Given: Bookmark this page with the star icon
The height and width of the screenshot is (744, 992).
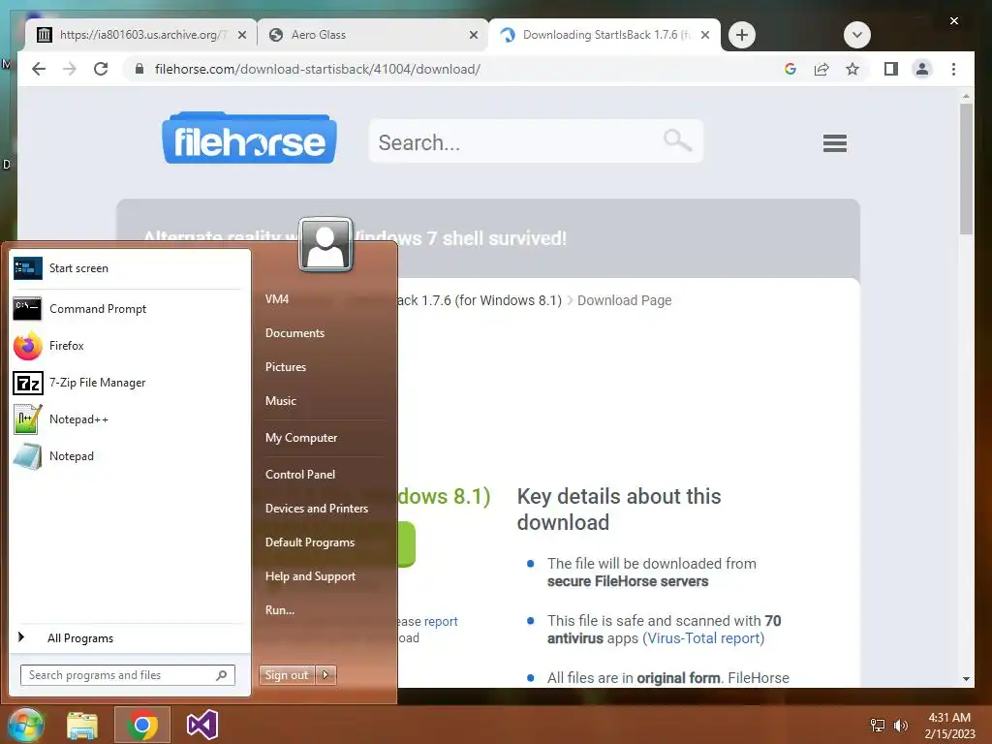Looking at the screenshot, I should [x=852, y=69].
